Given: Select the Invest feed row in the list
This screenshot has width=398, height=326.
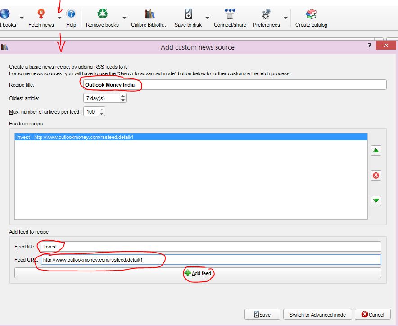Looking at the screenshot, I should coord(191,137).
